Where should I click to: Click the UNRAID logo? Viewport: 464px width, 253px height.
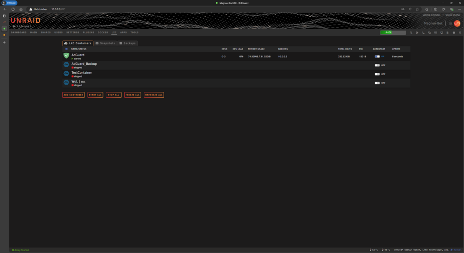tap(26, 20)
